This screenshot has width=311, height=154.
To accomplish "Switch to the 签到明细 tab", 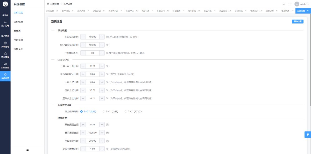I will coord(192,11).
